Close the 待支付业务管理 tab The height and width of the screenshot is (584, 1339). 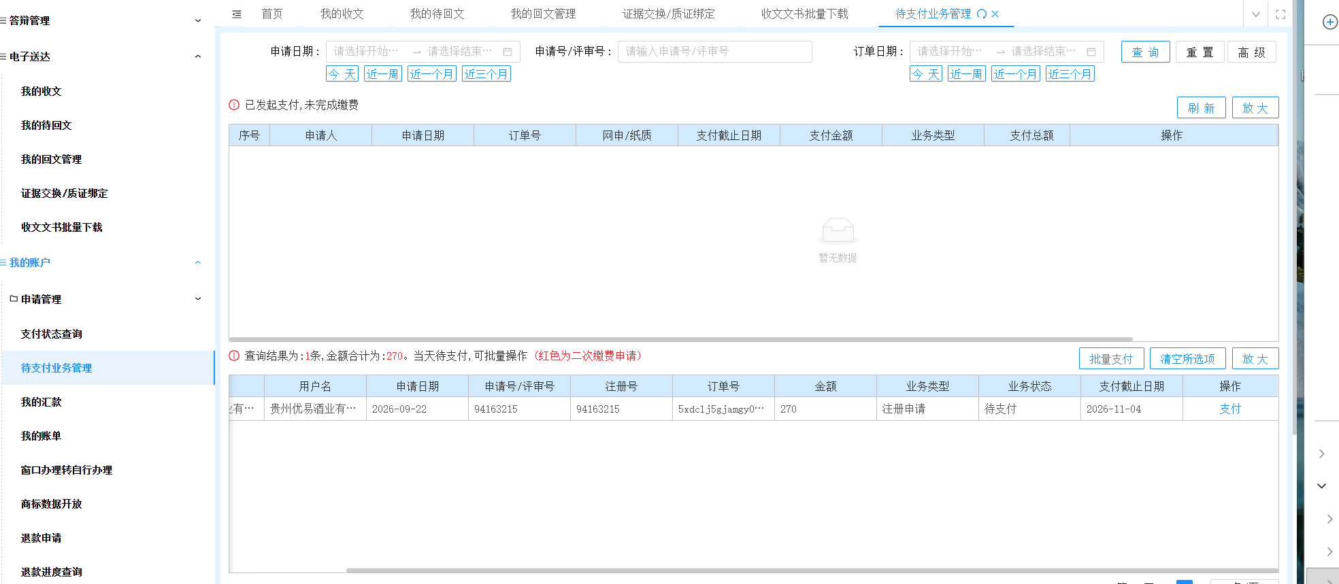coord(995,14)
